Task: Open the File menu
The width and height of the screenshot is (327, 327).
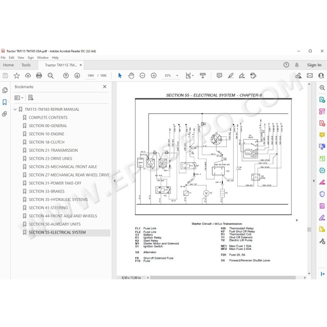Action: click(3, 57)
